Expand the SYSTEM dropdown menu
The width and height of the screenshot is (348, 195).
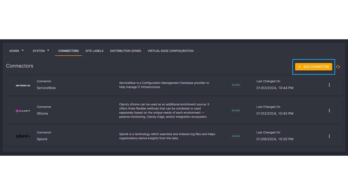[41, 51]
